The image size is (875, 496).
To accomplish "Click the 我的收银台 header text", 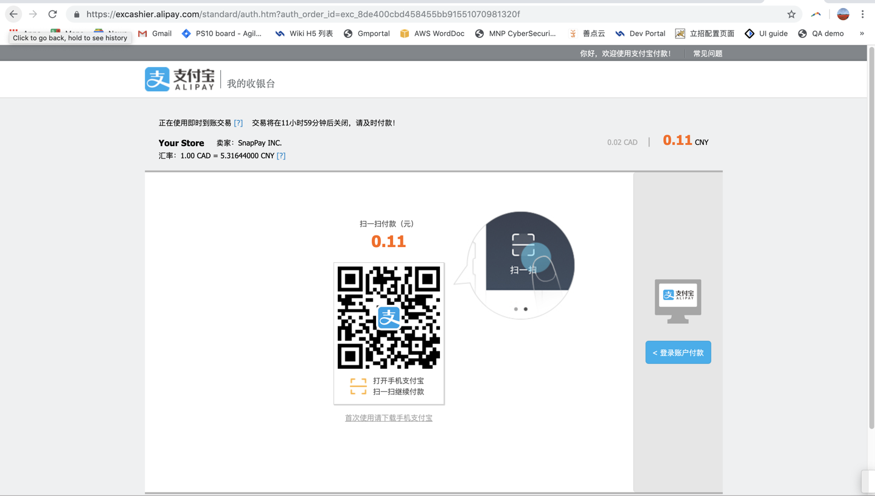I will coord(251,83).
